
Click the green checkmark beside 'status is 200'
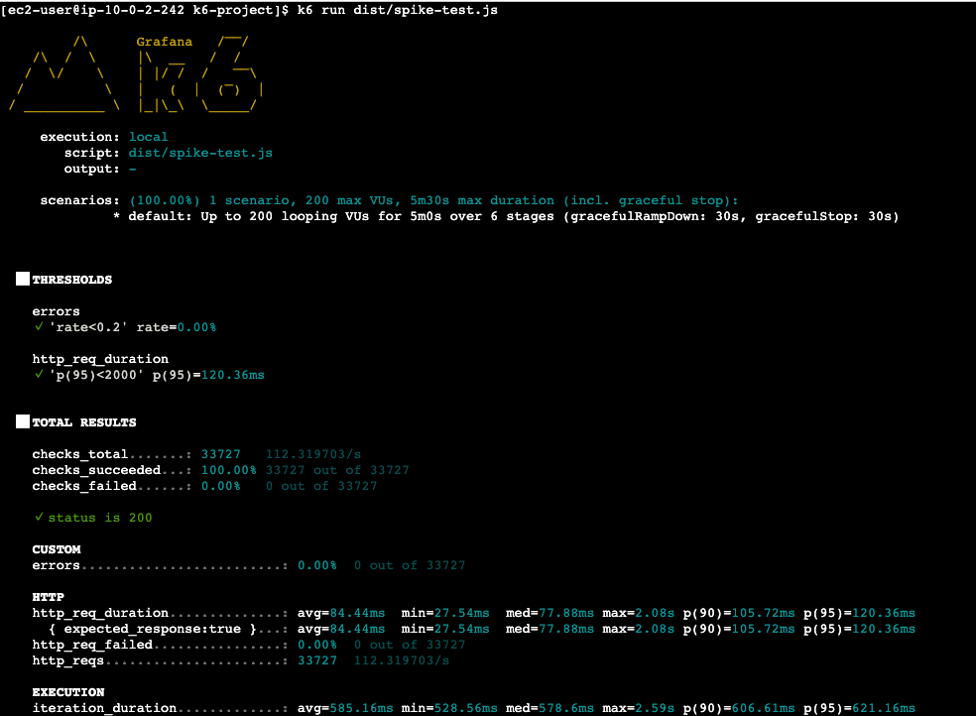pyautogui.click(x=39, y=517)
